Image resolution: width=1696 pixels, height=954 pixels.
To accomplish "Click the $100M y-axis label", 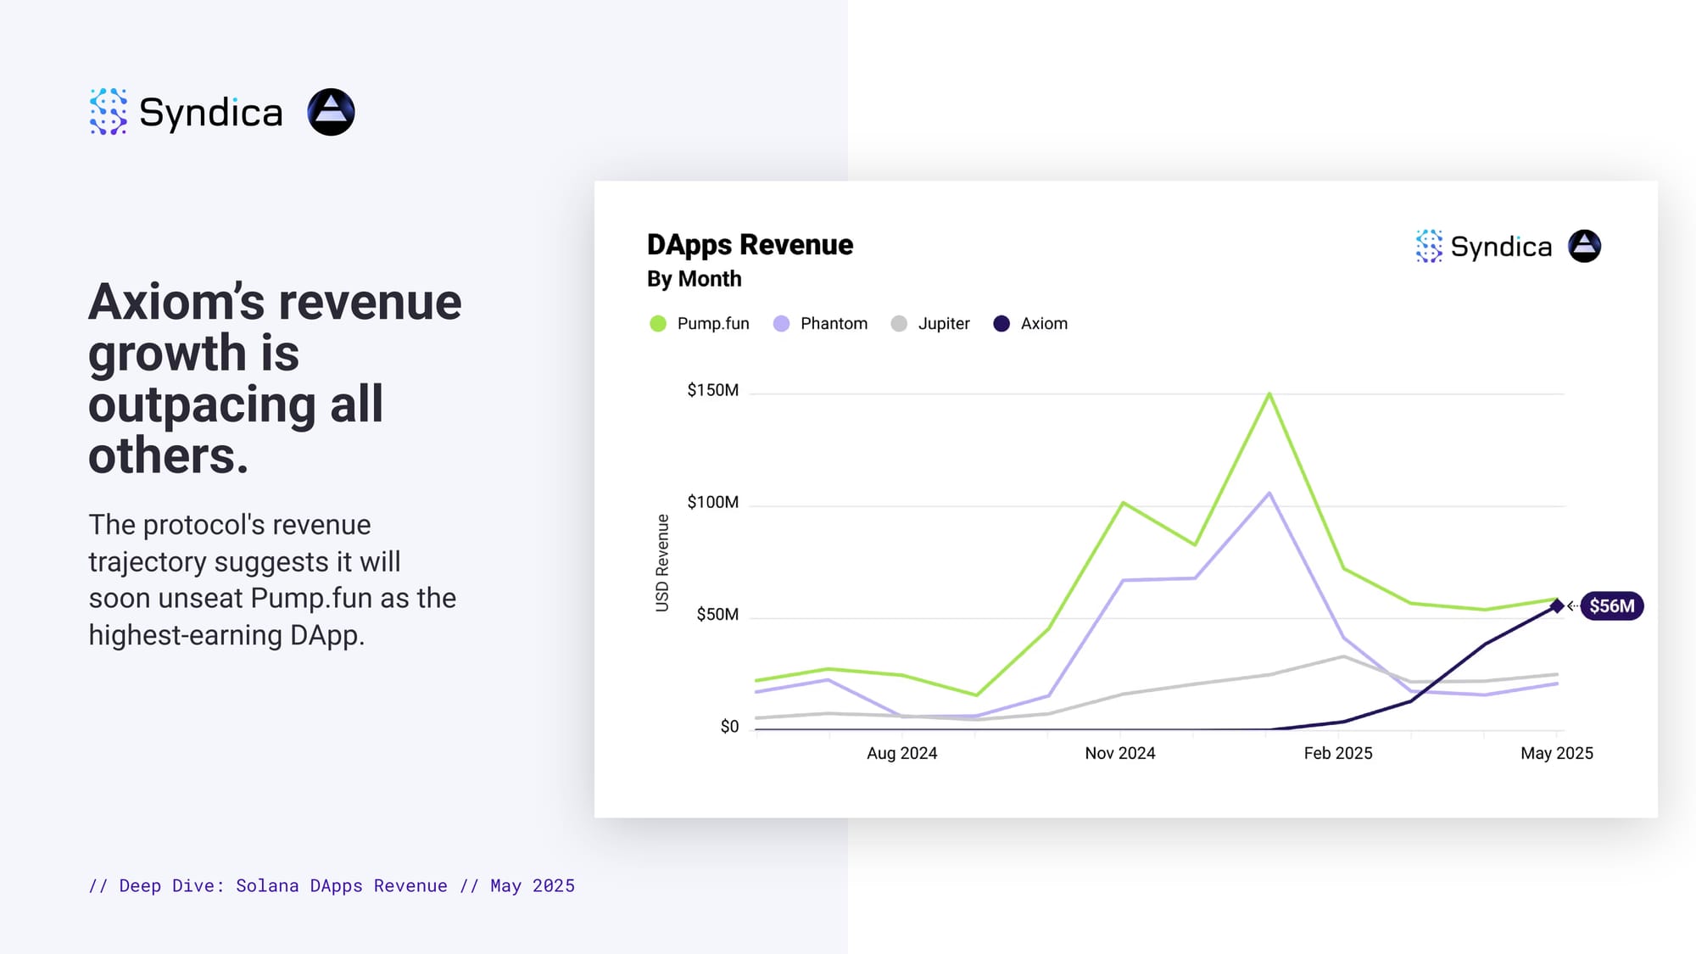I will 712,502.
